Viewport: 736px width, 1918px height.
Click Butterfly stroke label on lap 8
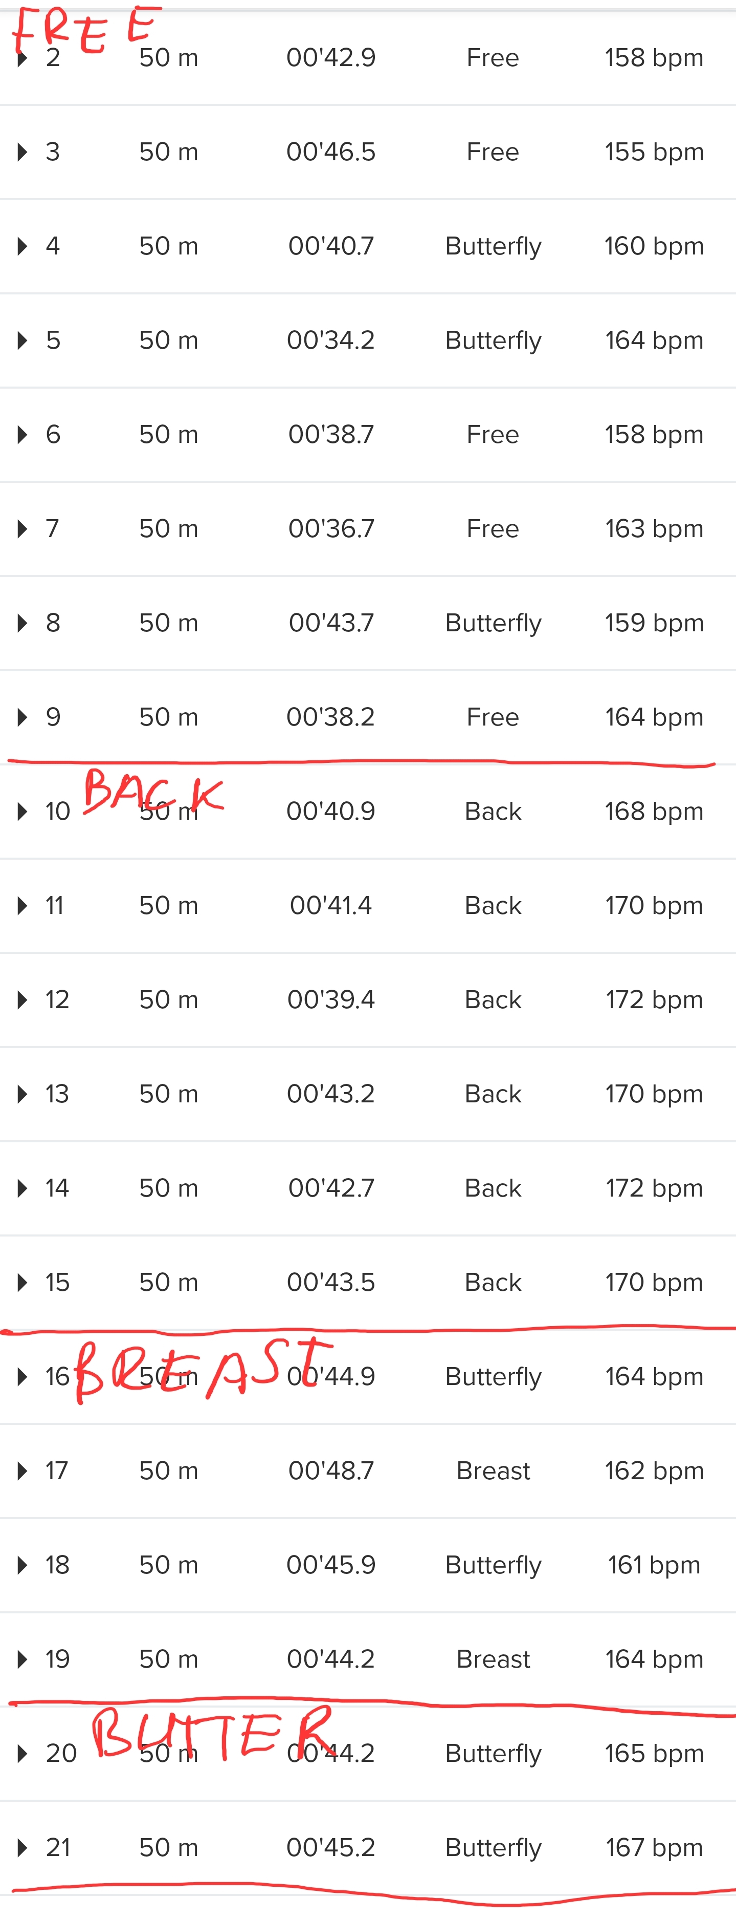493,623
